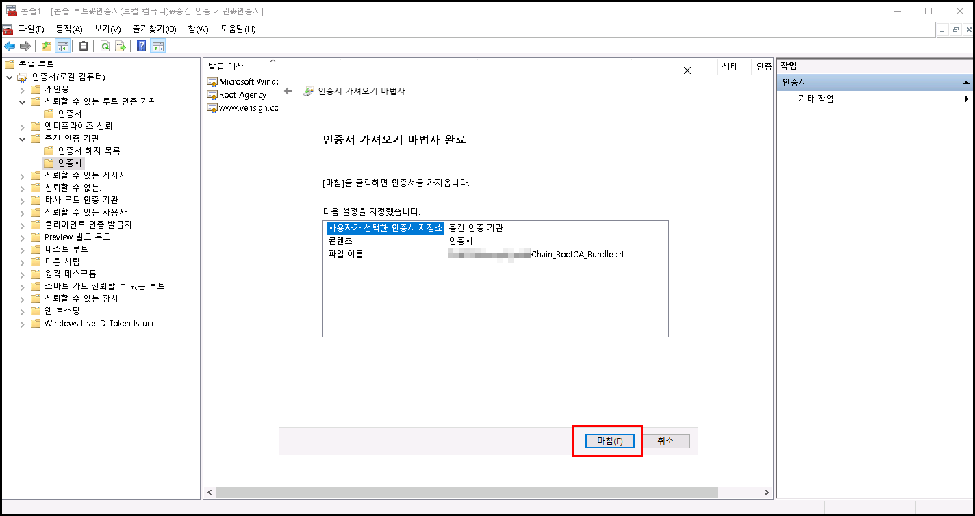Select the Root Agency certificate entry

click(242, 95)
